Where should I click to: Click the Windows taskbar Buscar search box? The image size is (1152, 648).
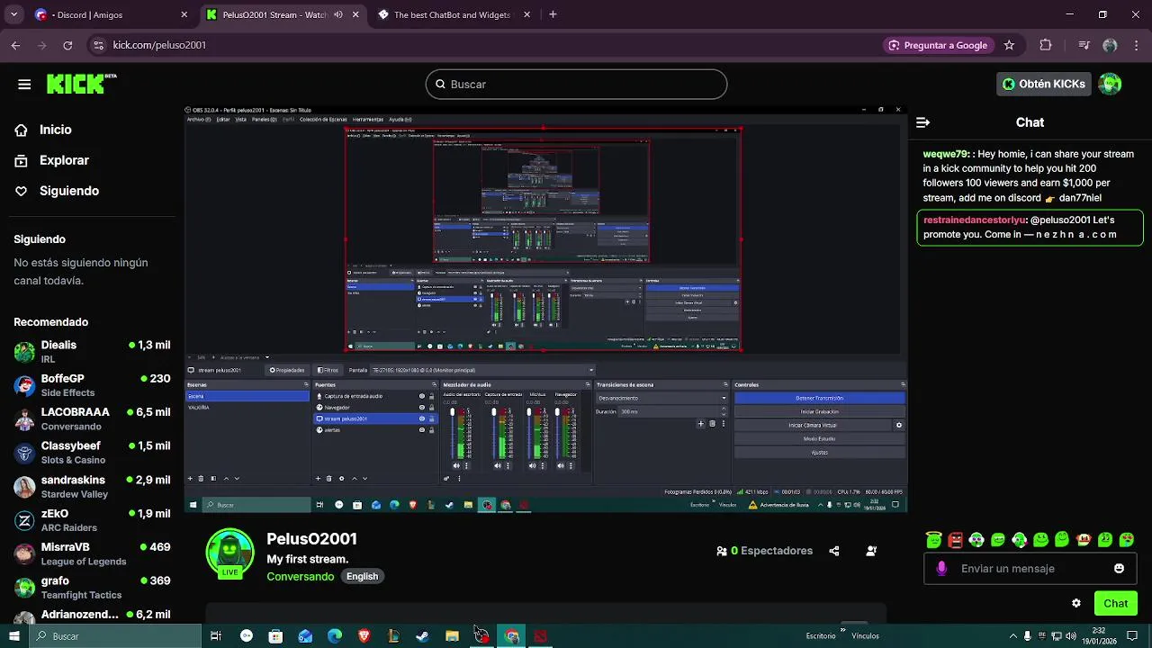click(116, 636)
